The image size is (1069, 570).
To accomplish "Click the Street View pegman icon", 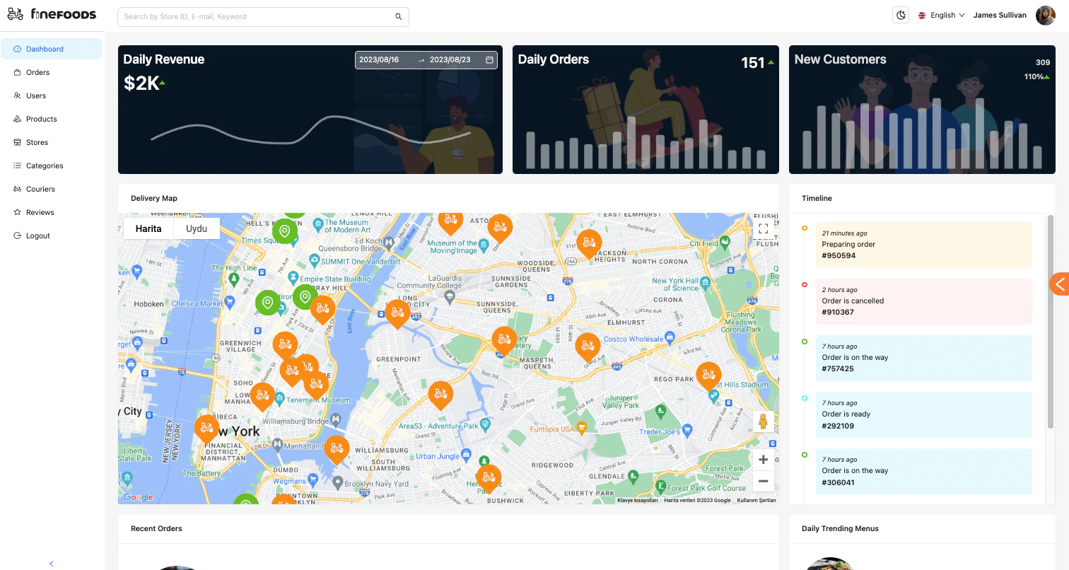I will pyautogui.click(x=763, y=421).
